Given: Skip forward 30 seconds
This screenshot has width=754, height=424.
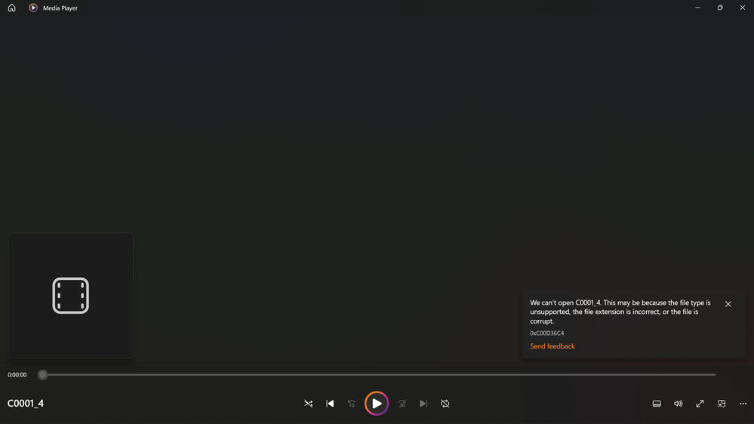Looking at the screenshot, I should (402, 404).
